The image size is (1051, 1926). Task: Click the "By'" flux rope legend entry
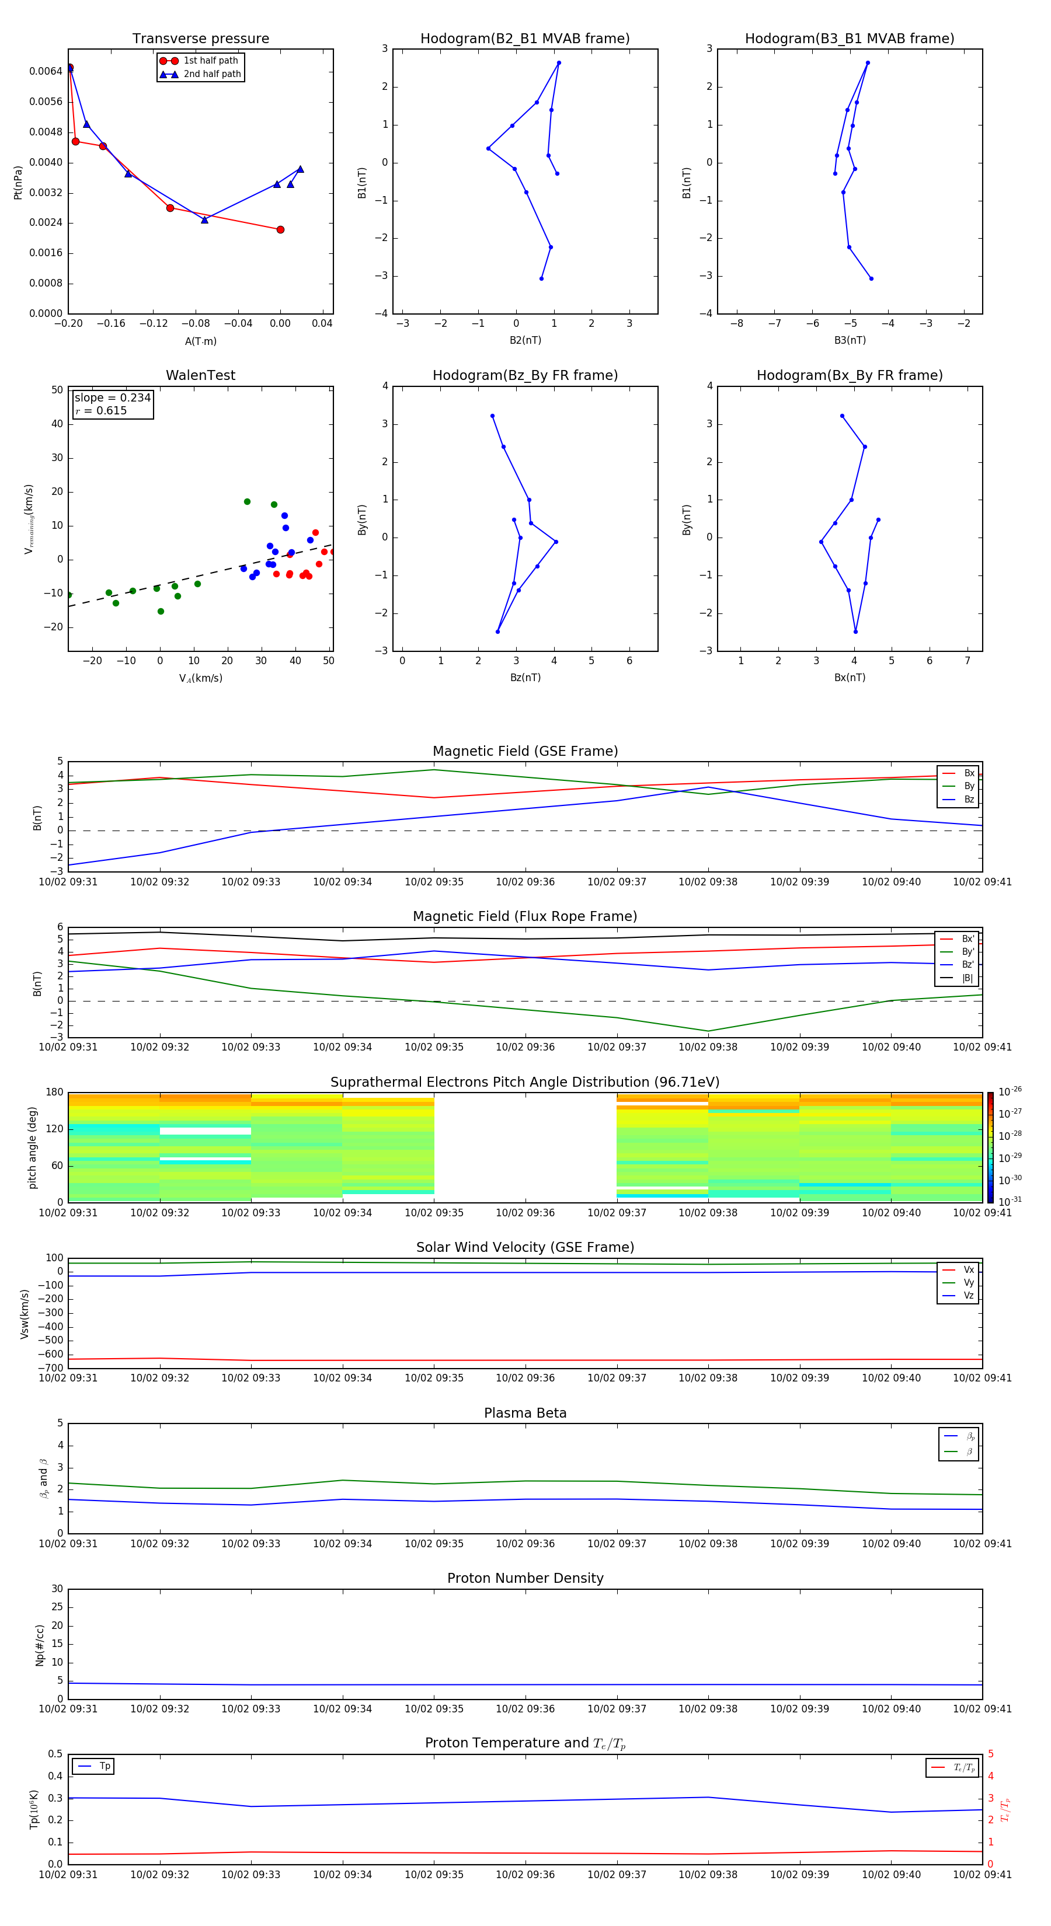(x=958, y=952)
